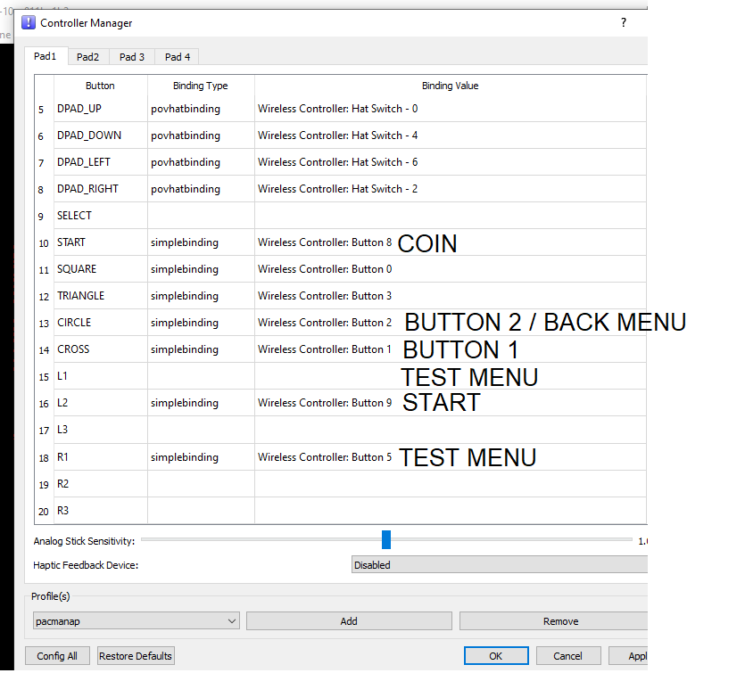
Task: Select the DPAD_UP button row
Action: pyautogui.click(x=340, y=109)
